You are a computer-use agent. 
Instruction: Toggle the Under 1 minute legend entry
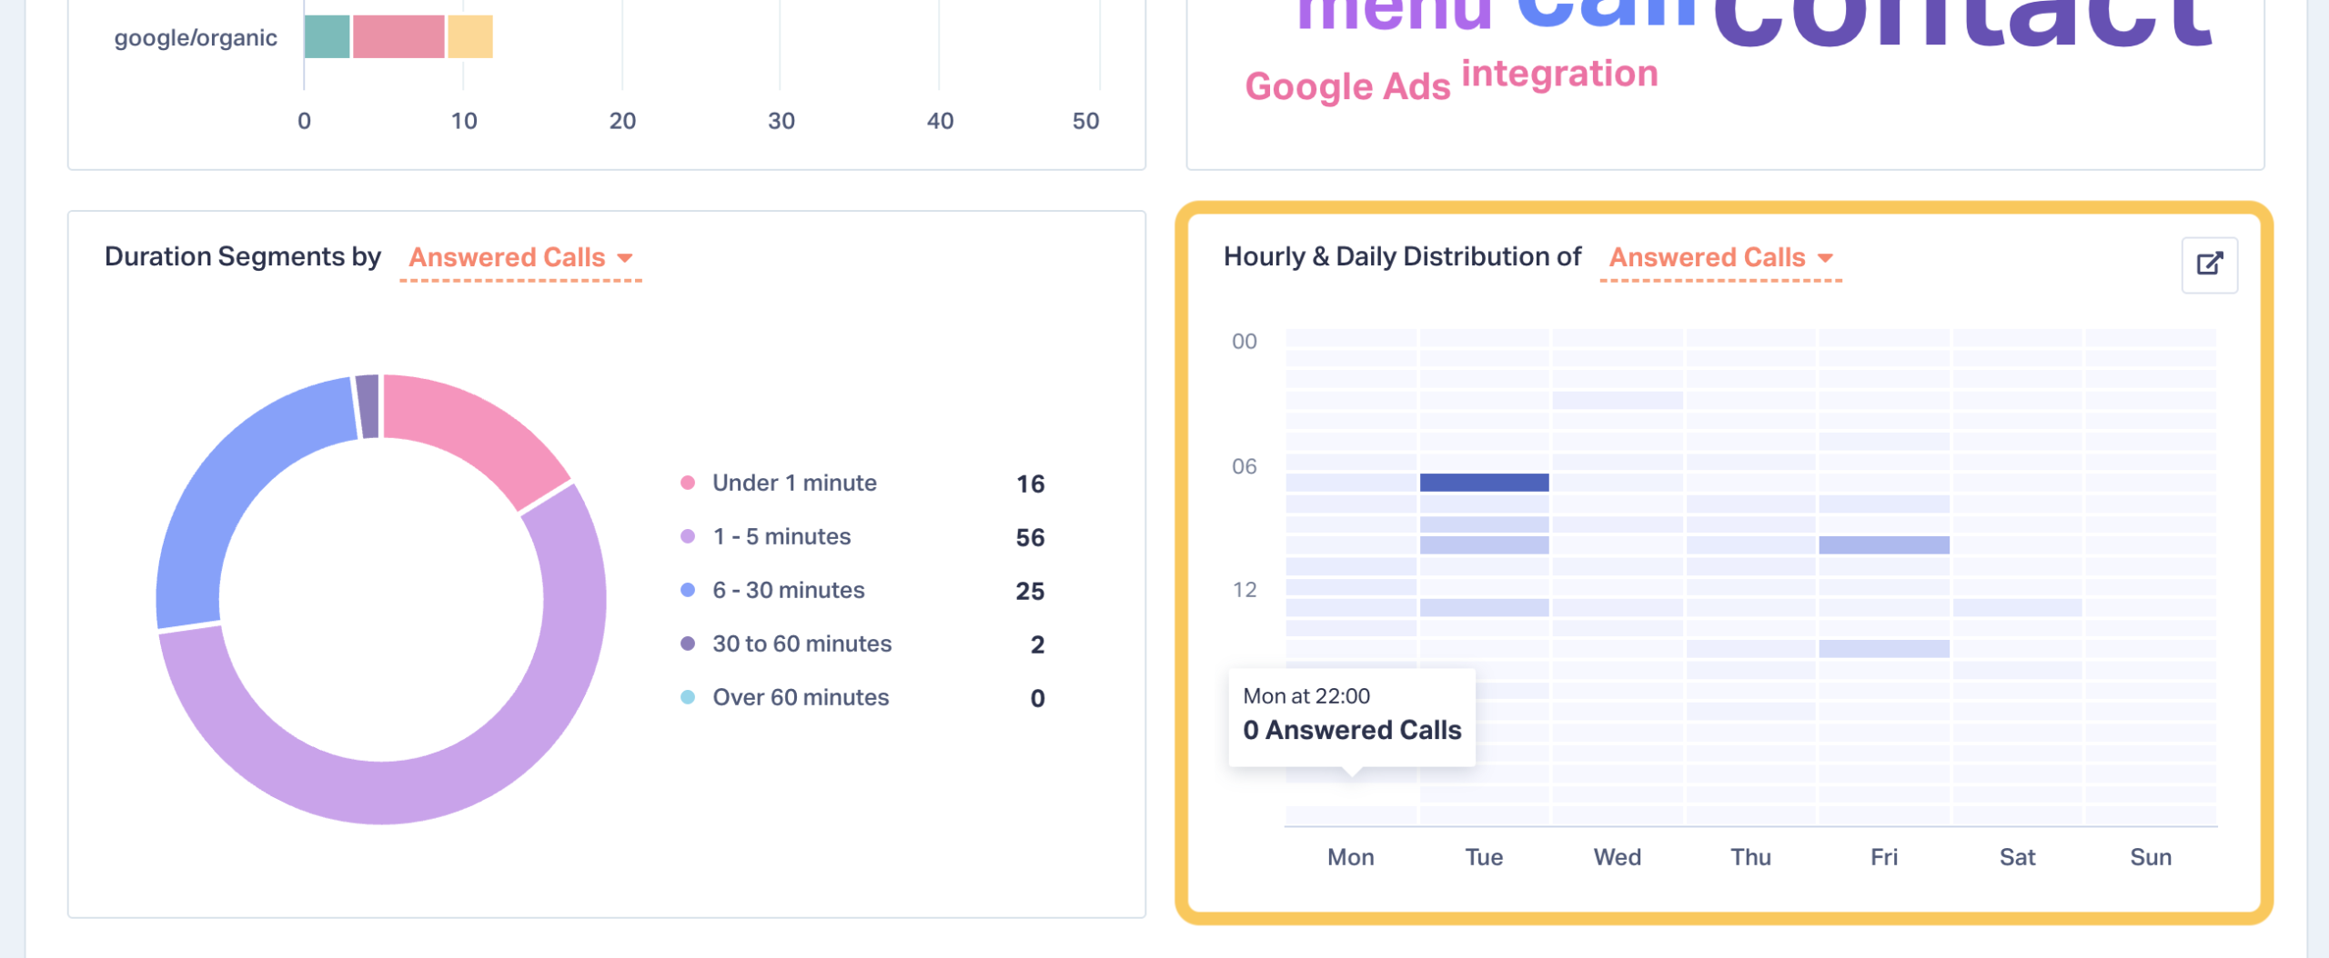point(793,484)
